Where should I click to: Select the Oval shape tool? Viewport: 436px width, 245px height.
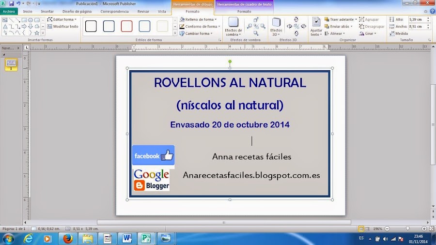[x=31, y=20]
